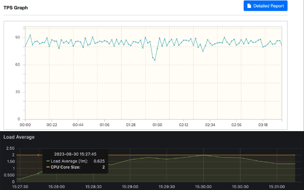
Task: Click the 60 label on TPS y-axis
Action: coord(18,64)
